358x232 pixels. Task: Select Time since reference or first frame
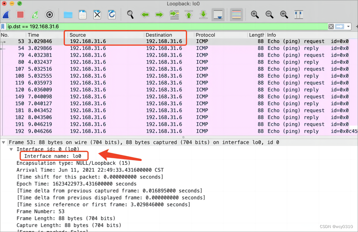tap(103, 205)
